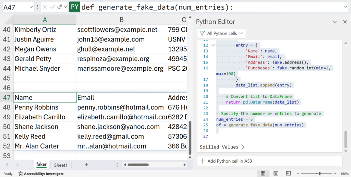
Task: Collapse code fold at line 12
Action: (x=213, y=45)
